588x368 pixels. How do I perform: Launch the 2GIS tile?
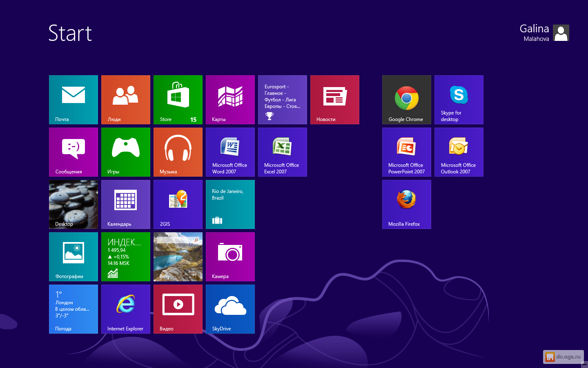tap(178, 204)
